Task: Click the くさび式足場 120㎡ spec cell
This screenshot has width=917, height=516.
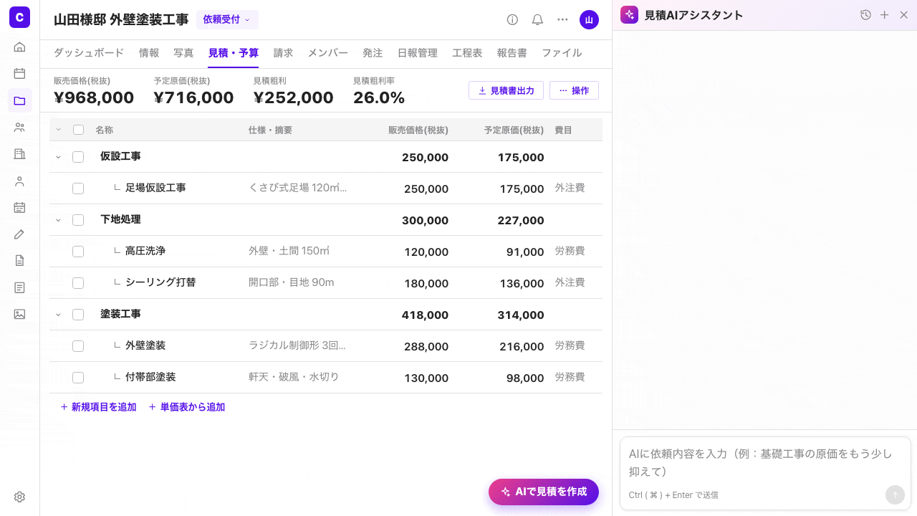Action: [297, 188]
